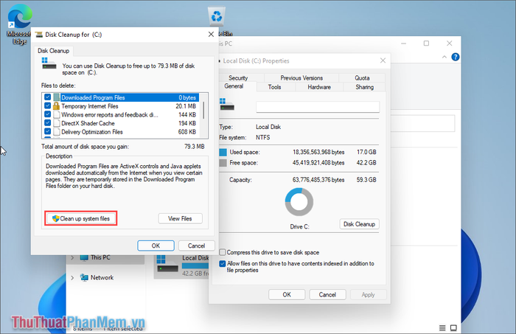Select the Temporary Internet Files row text
Viewport: 516px width, 334px height.
pyautogui.click(x=90, y=106)
